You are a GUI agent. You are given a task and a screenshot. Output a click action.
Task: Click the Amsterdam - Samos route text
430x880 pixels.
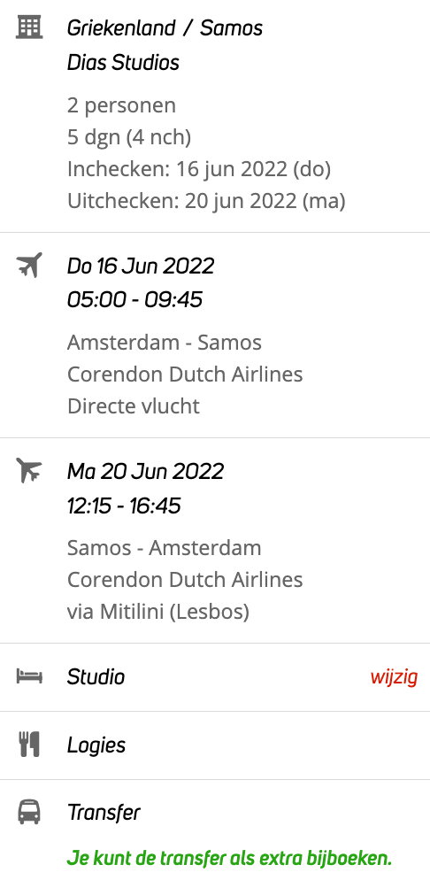click(165, 343)
